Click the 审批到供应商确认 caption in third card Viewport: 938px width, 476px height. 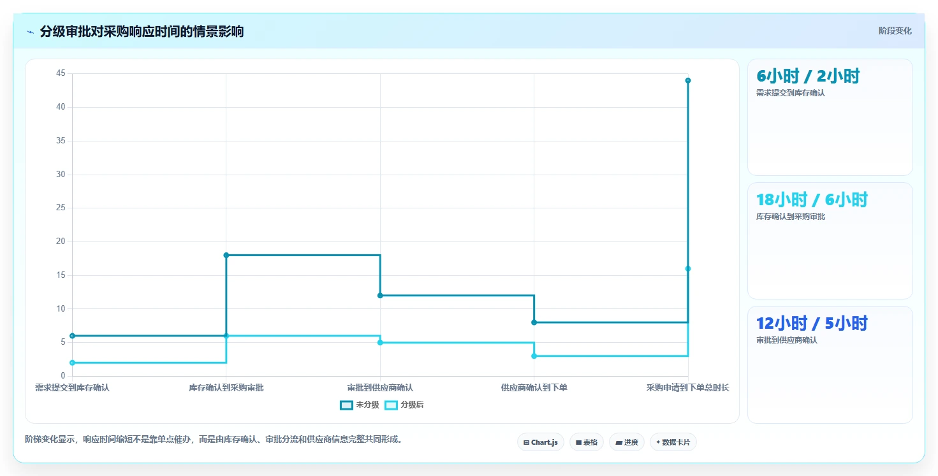pos(787,340)
